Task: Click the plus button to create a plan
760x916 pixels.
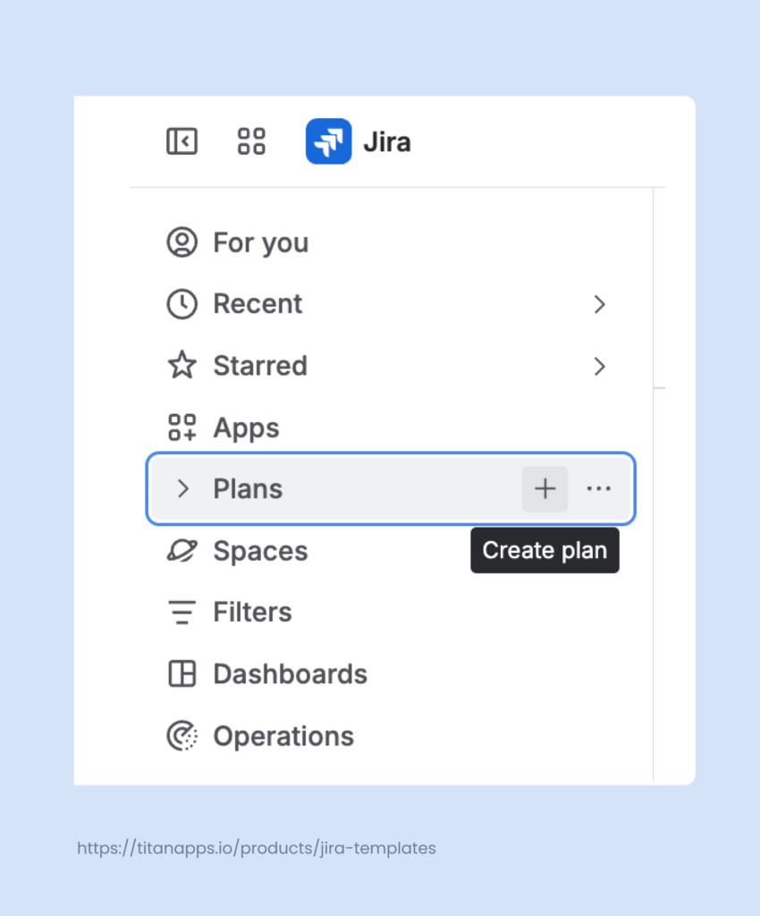Action: point(545,488)
